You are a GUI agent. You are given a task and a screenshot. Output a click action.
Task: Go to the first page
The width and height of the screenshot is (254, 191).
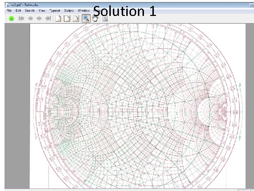click(21, 18)
